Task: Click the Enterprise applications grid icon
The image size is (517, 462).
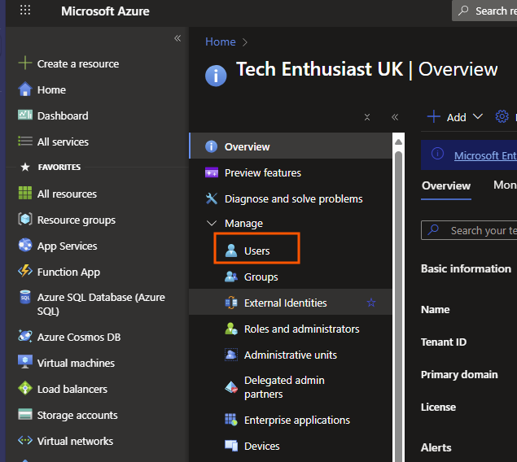Action: 231,420
